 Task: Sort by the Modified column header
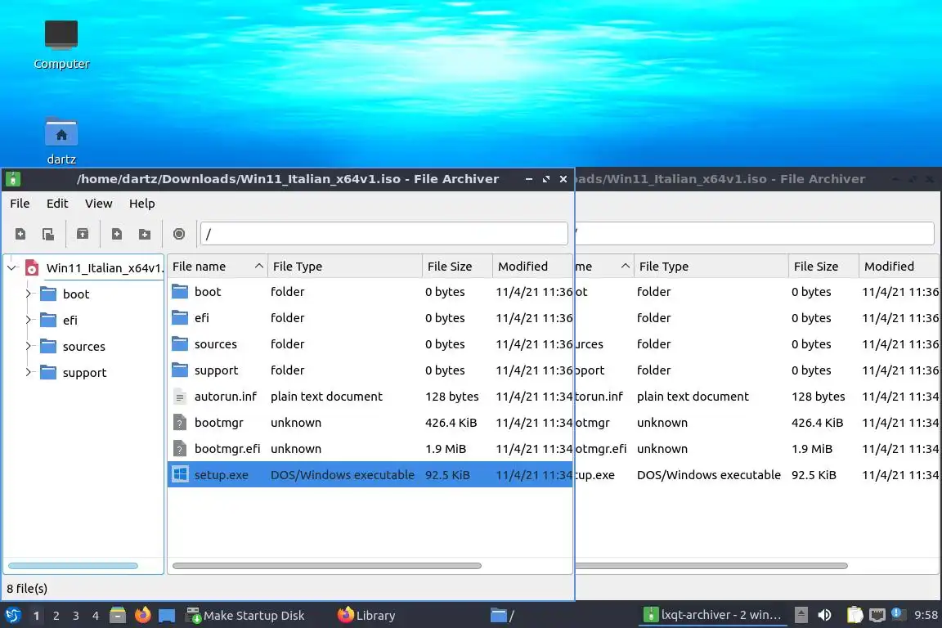pos(532,267)
